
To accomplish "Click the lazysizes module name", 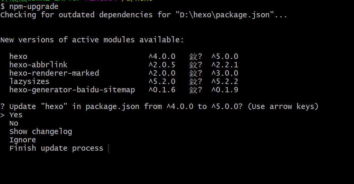I will 29,81.
